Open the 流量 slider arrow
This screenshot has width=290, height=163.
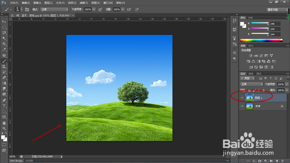point(123,9)
